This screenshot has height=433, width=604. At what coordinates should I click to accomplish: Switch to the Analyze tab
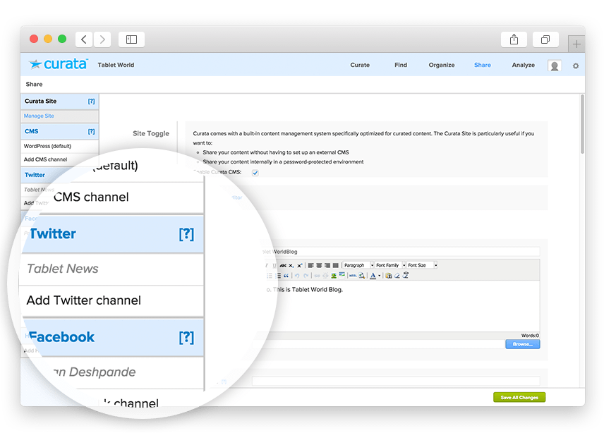(523, 65)
